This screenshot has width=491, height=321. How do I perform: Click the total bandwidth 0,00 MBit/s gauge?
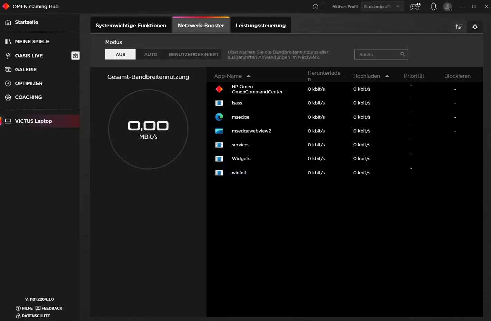148,129
